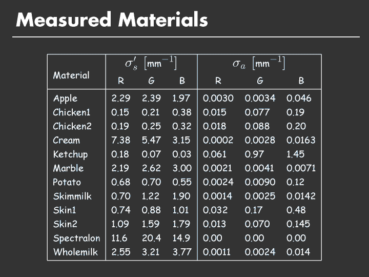Click the Wholemilk material name

(75, 252)
